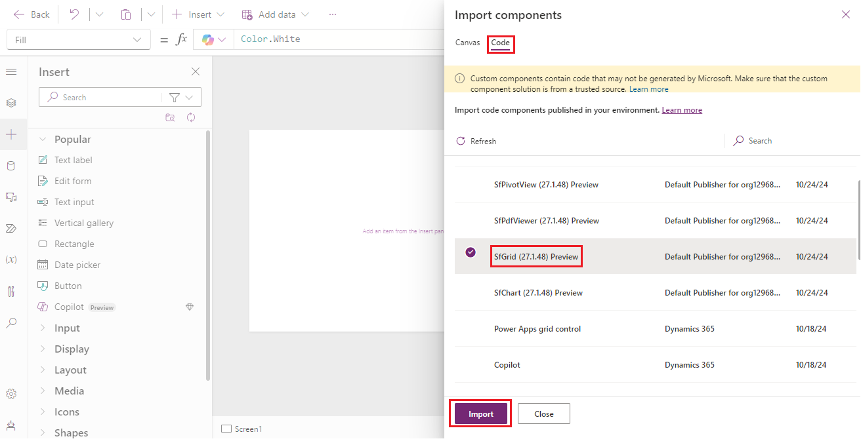This screenshot has width=861, height=443.
Task: Select the Power Apps grid control row
Action: 537,329
